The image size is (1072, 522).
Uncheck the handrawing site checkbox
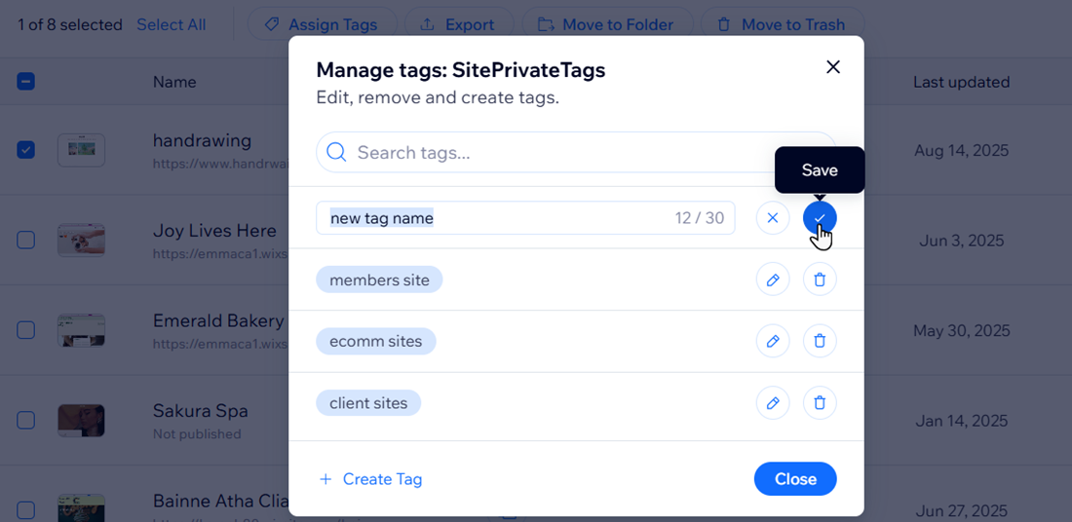[26, 150]
